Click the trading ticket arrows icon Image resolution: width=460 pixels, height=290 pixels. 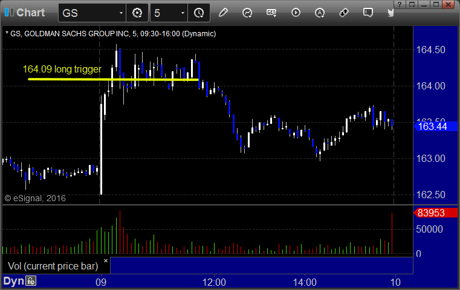pos(343,13)
